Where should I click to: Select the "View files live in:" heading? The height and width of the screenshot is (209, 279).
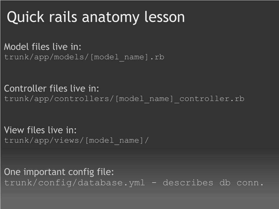click(40, 130)
